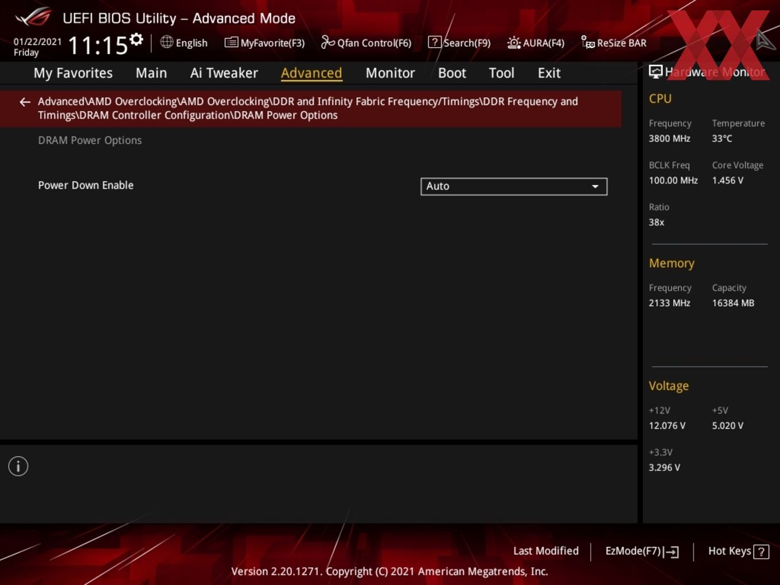780x585 pixels.
Task: Click +5V value 5.020 V
Action: tap(728, 426)
